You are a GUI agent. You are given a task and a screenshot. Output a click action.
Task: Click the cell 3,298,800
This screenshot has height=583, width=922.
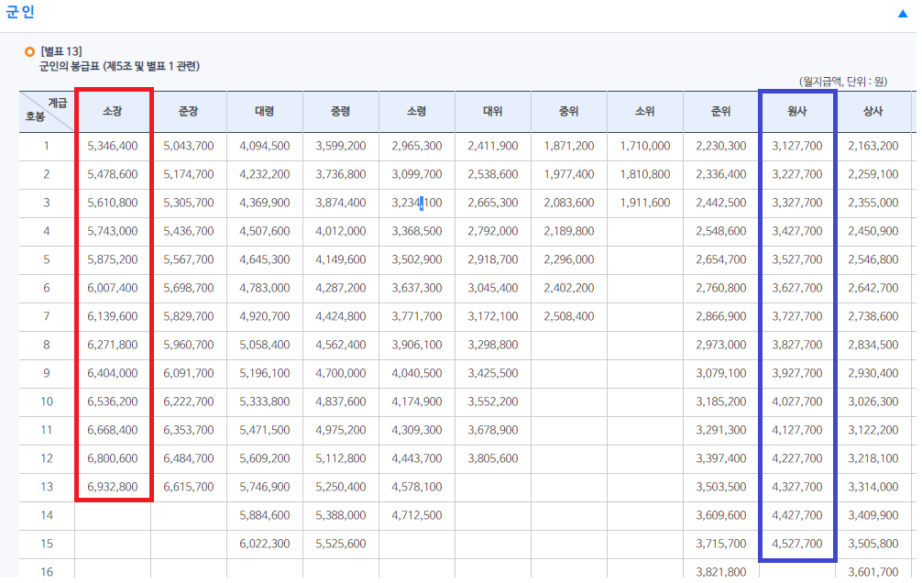click(493, 345)
